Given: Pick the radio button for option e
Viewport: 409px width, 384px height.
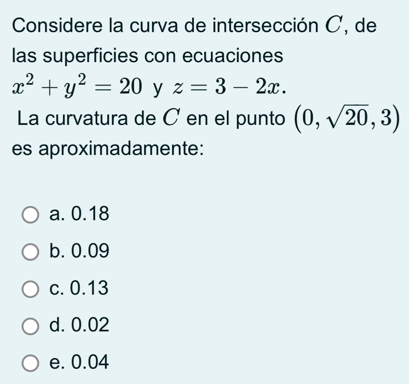Looking at the screenshot, I should (x=31, y=363).
